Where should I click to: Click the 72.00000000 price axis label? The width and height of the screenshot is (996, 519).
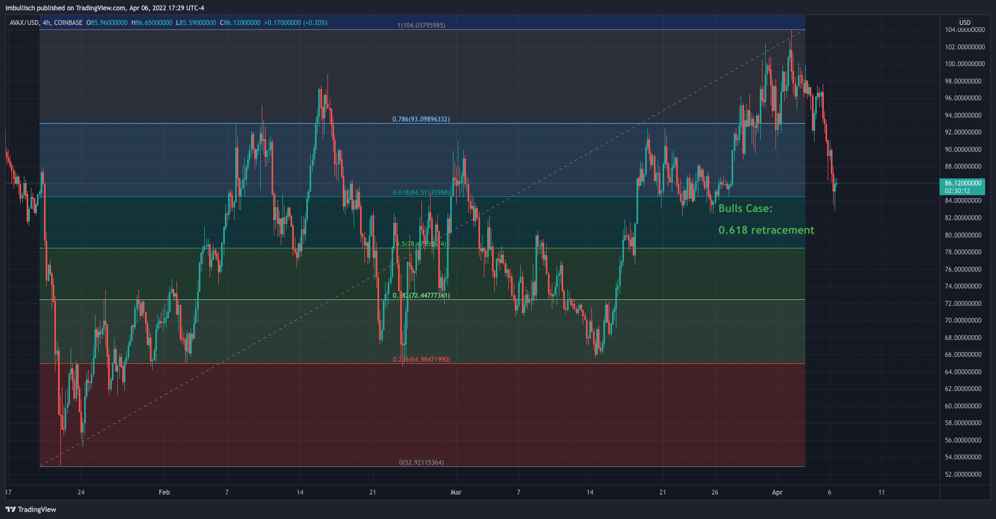pyautogui.click(x=965, y=304)
